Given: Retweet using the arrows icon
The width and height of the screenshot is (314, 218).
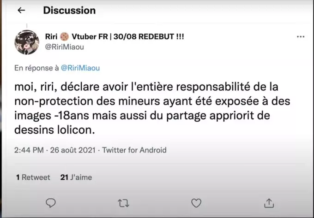Looking at the screenshot, I should click(x=123, y=203).
